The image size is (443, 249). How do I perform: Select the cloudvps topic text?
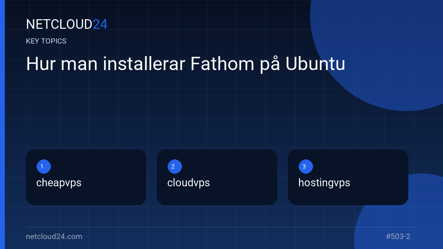point(189,183)
